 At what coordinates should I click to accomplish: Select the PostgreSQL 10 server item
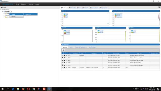click(9, 11)
